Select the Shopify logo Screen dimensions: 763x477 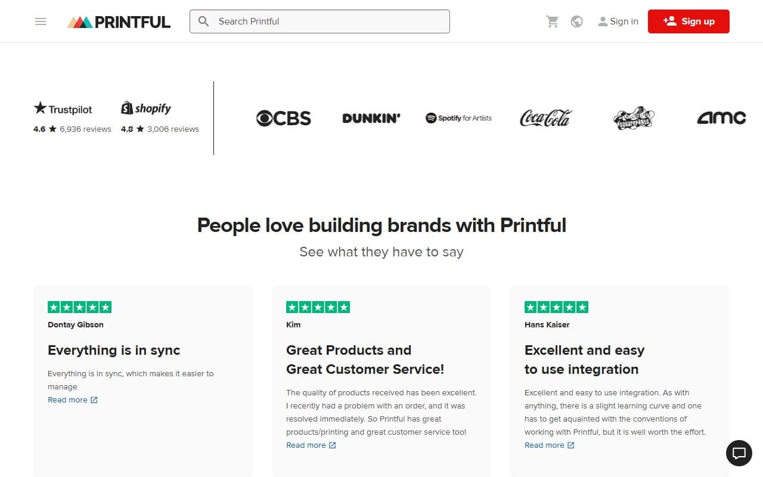pyautogui.click(x=145, y=108)
